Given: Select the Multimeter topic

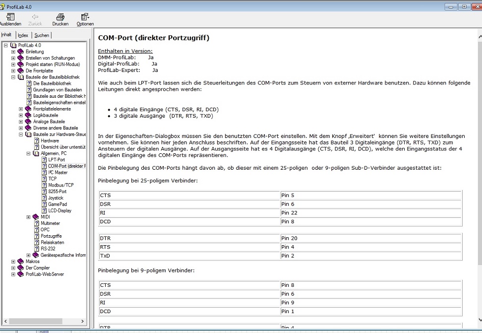Looking at the screenshot, I should click(51, 223).
